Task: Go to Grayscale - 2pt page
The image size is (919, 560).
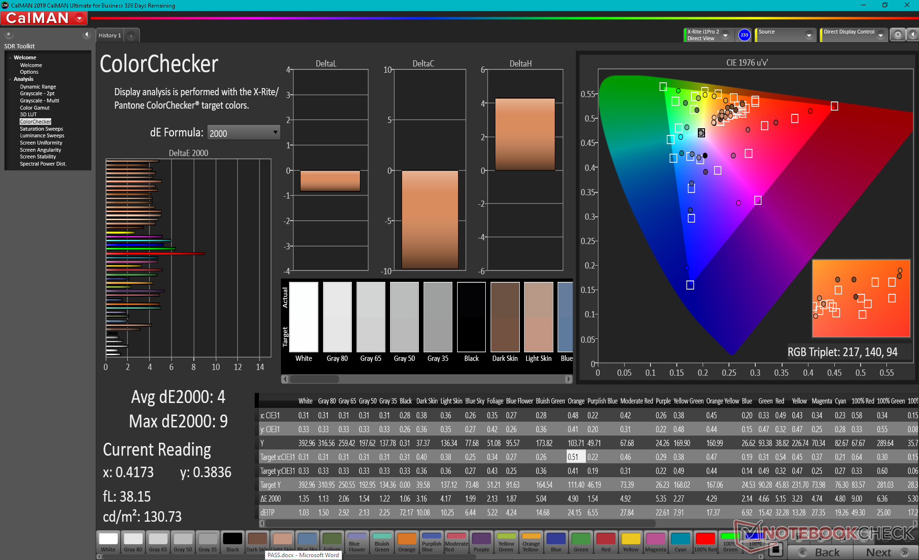Action: click(37, 93)
